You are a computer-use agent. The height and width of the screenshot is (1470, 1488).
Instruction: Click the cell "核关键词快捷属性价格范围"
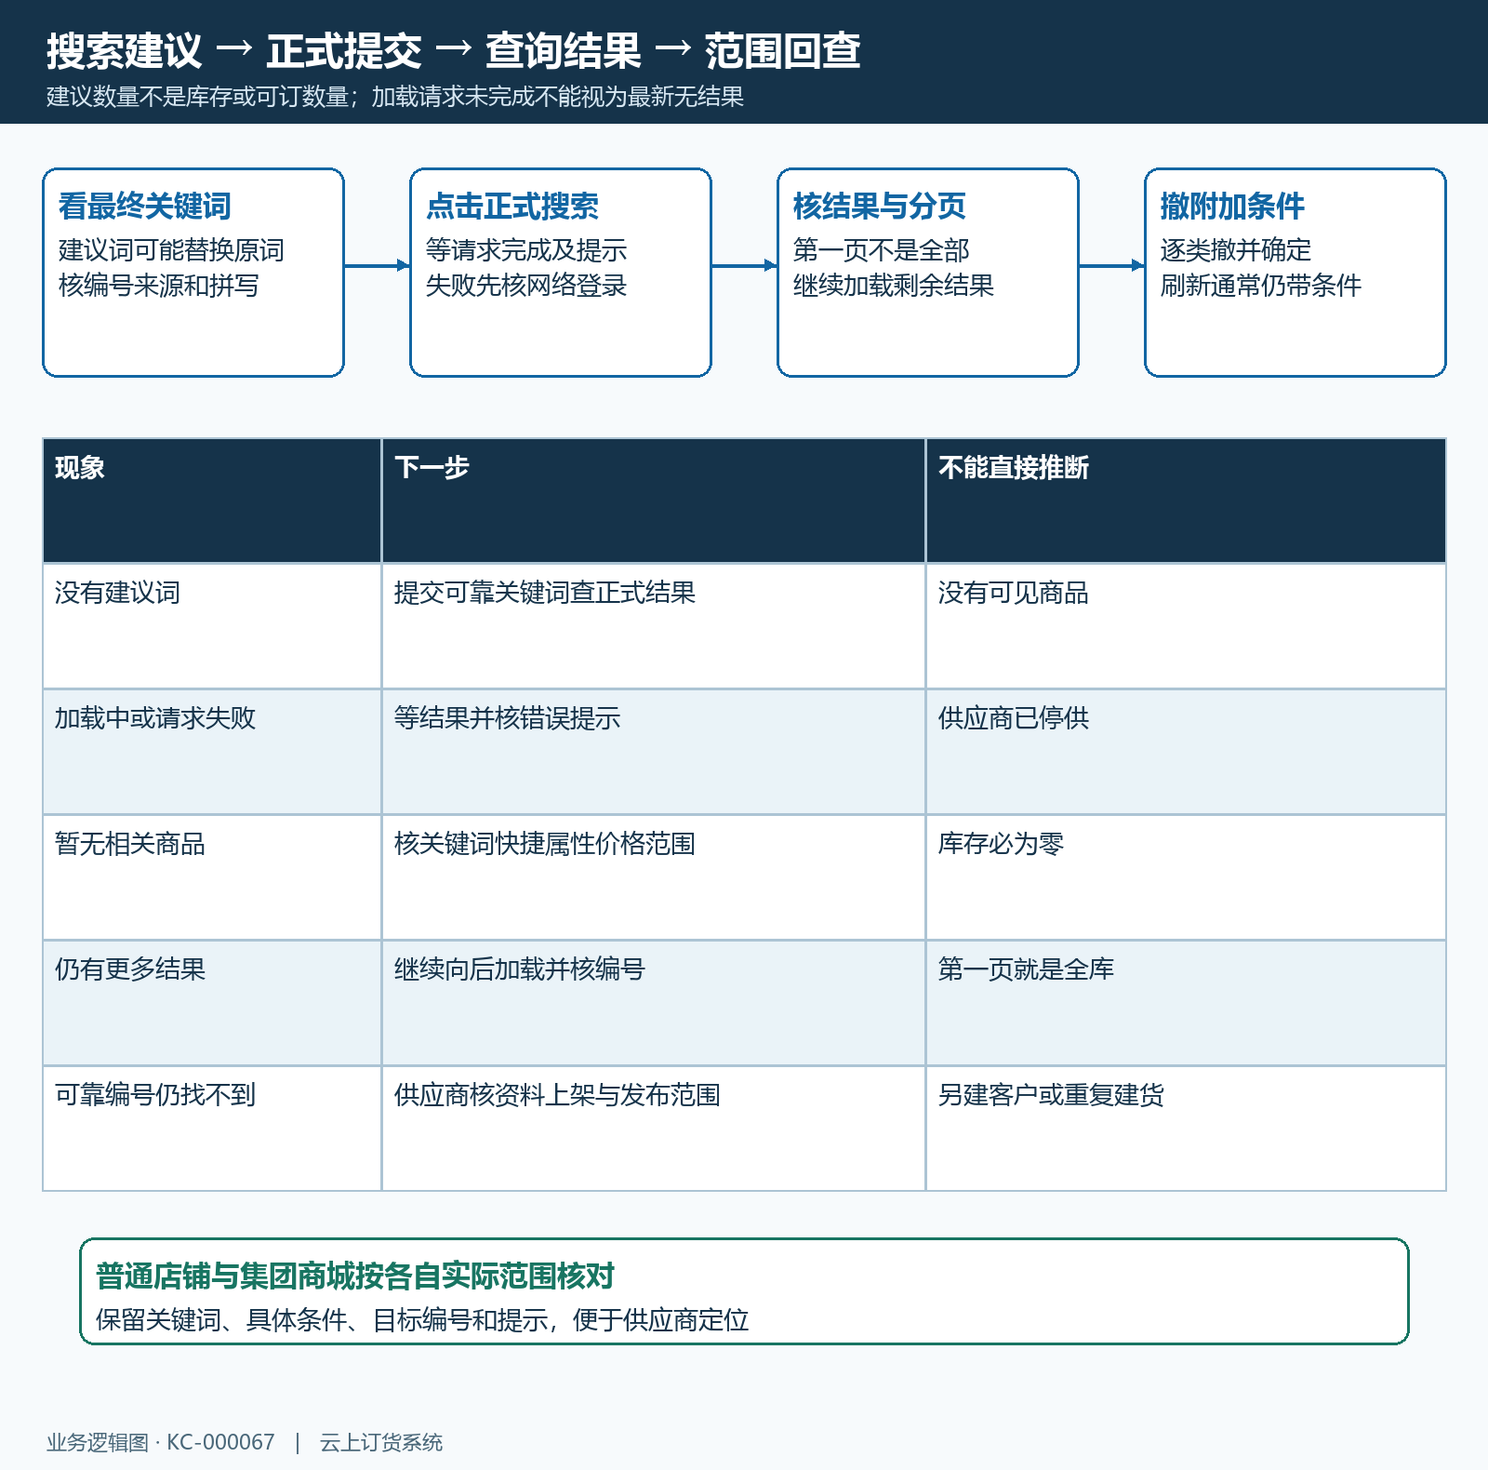click(654, 877)
